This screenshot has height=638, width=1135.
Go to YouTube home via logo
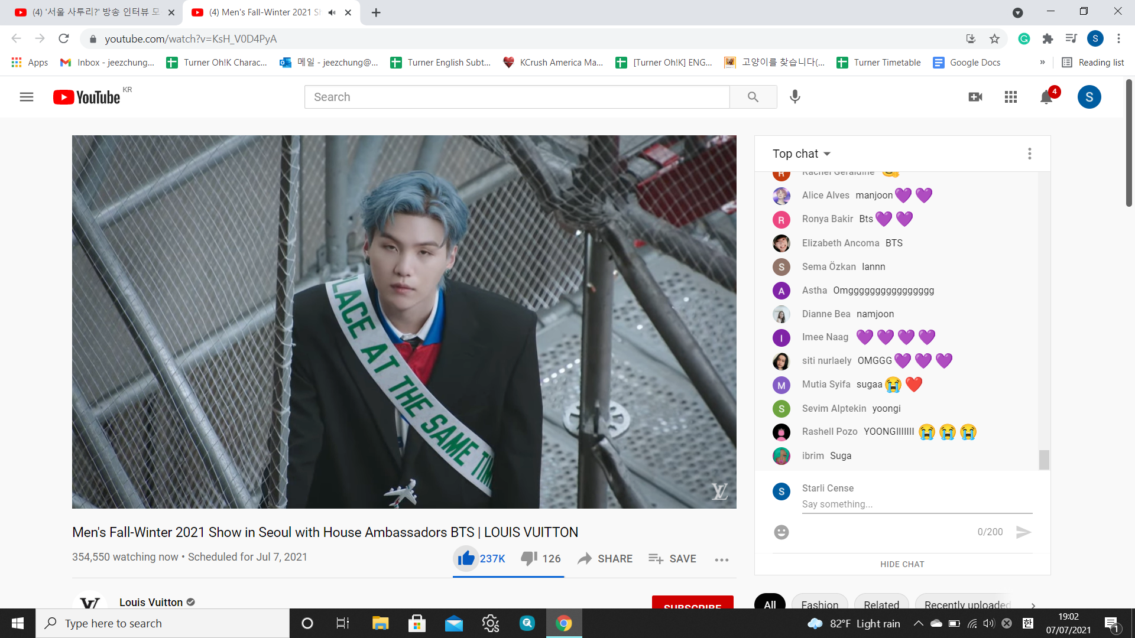click(x=87, y=97)
